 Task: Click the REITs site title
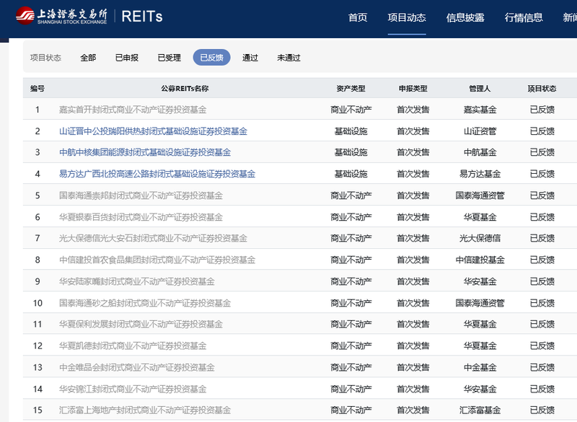click(x=143, y=17)
